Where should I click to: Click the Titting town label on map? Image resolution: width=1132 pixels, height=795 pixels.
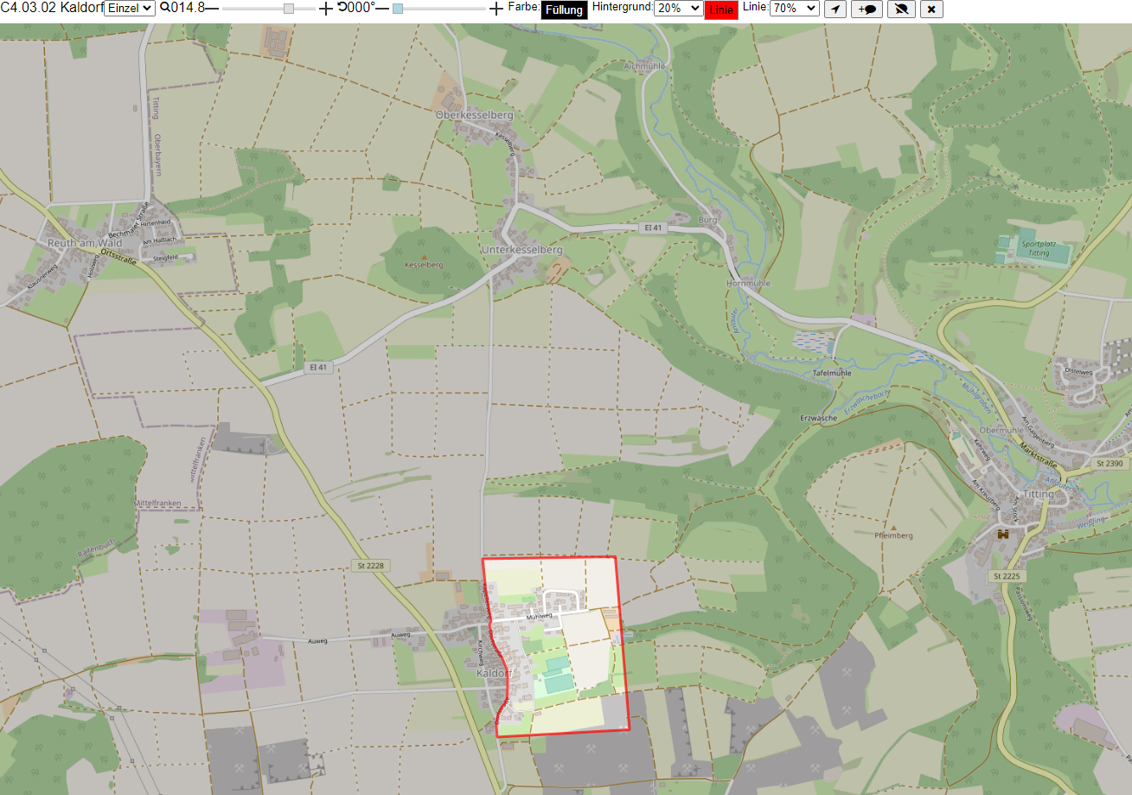[x=1038, y=494]
